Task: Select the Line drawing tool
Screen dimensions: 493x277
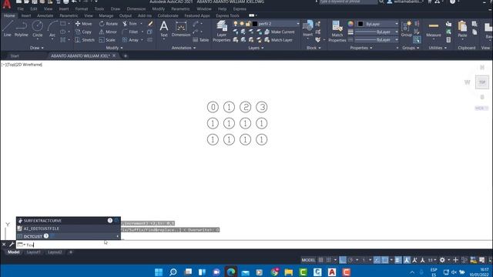Action: pos(8,28)
